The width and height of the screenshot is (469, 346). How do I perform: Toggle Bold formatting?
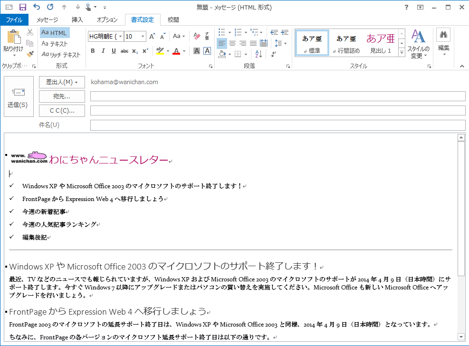[93, 51]
